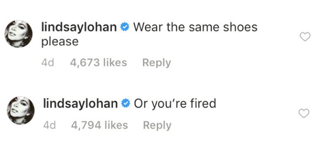Open avatar next to "Wear the same shoes"

[19, 34]
